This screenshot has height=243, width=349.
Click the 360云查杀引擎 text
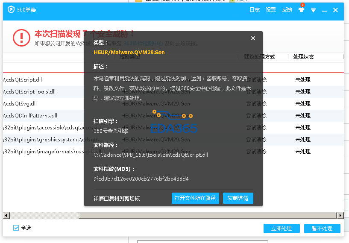[111, 131]
